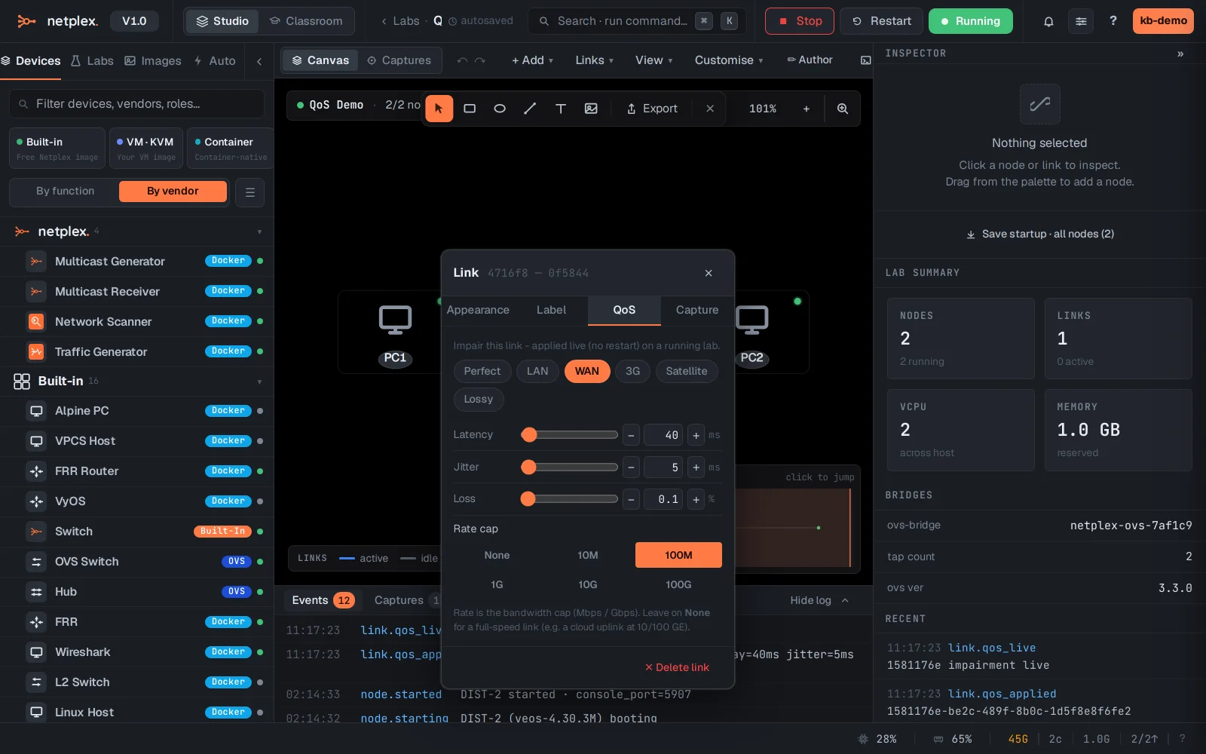Select the ellipse shape tool
The width and height of the screenshot is (1206, 754).
pos(500,109)
